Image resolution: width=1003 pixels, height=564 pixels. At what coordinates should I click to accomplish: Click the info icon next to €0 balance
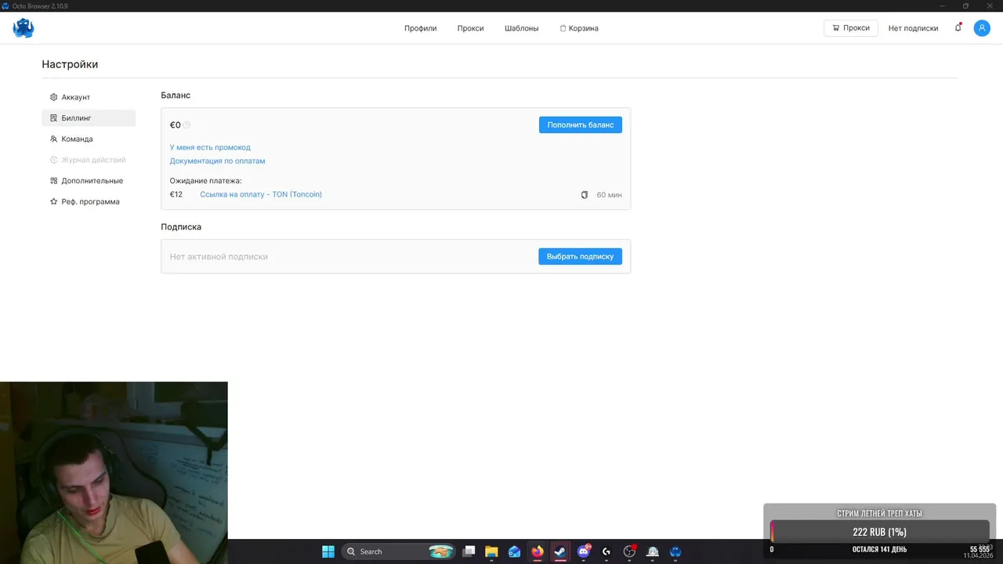[x=187, y=125]
